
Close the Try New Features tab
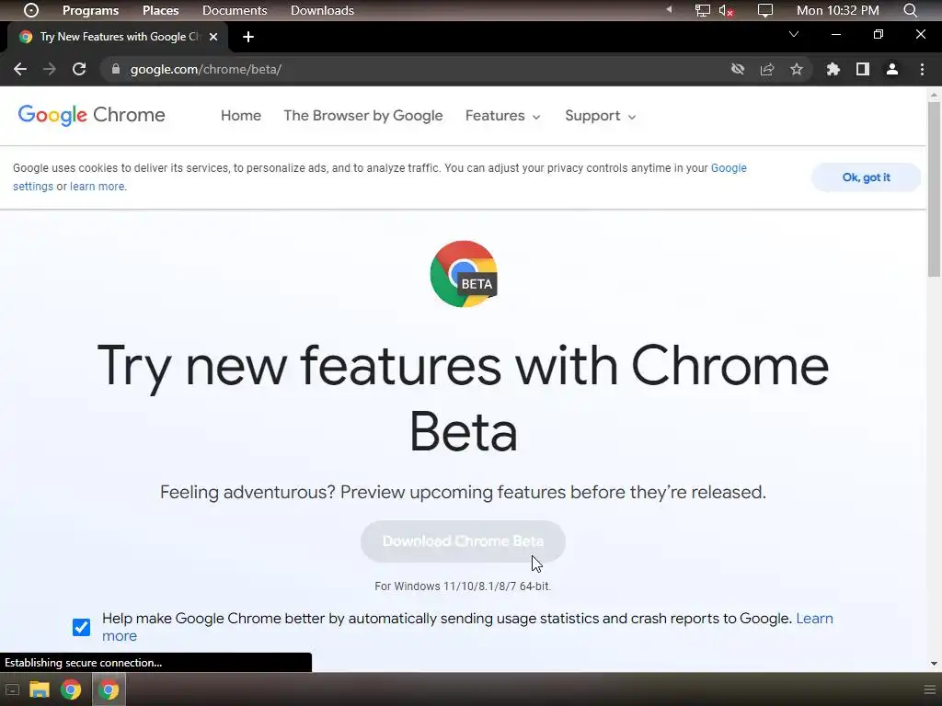[x=213, y=37]
